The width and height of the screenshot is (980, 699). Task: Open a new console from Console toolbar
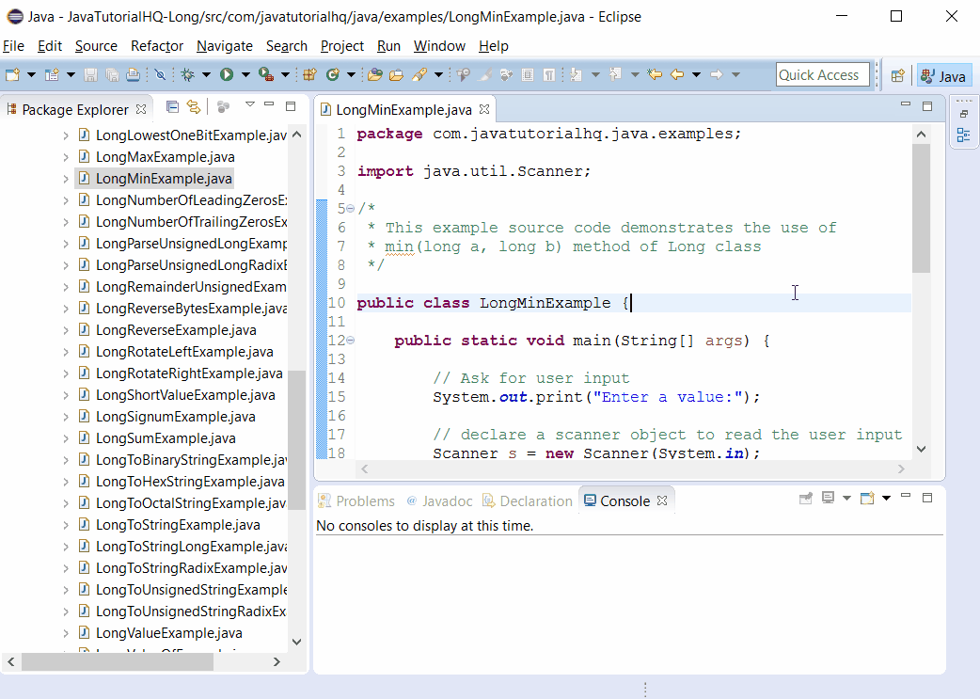tap(867, 499)
